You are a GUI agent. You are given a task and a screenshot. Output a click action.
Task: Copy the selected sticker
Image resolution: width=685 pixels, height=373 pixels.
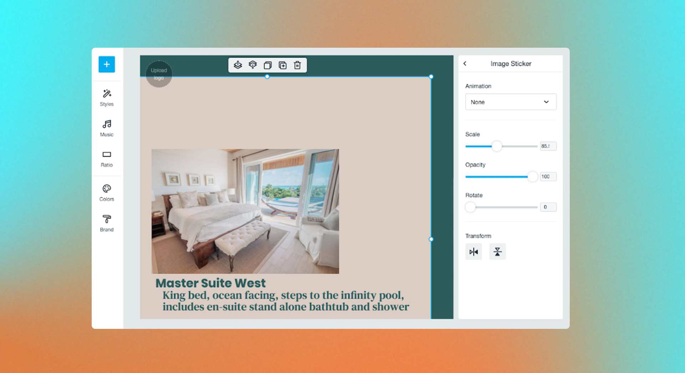click(x=268, y=65)
